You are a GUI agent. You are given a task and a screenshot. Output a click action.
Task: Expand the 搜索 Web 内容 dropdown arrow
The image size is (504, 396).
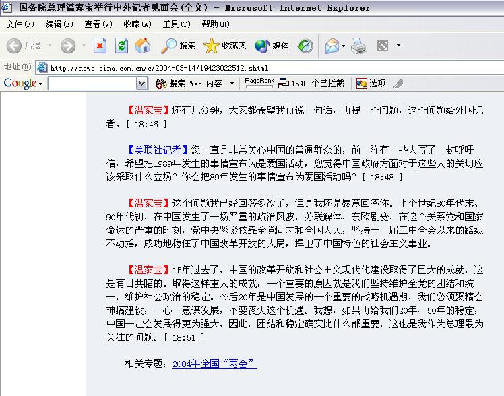[232, 84]
